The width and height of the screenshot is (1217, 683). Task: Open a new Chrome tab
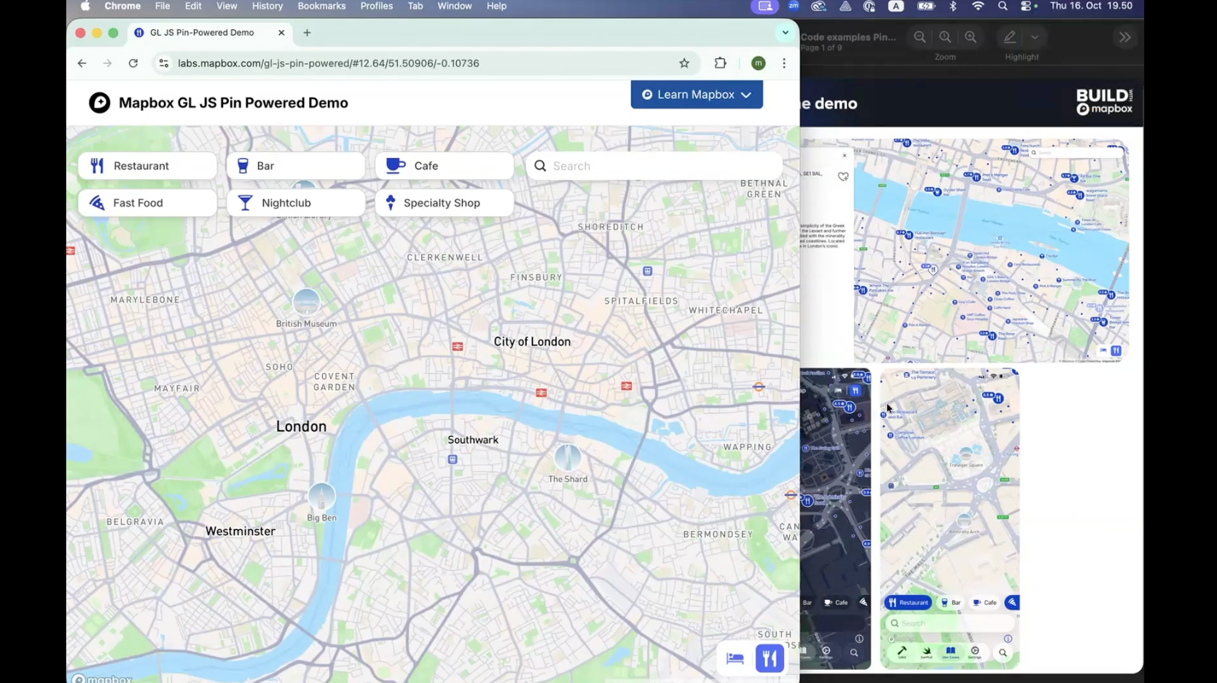point(307,33)
